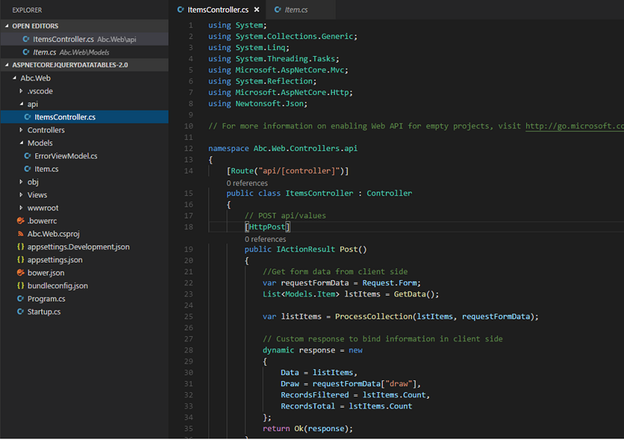The width and height of the screenshot is (624, 440).
Task: Open the appsettings.json file
Action: point(85,260)
